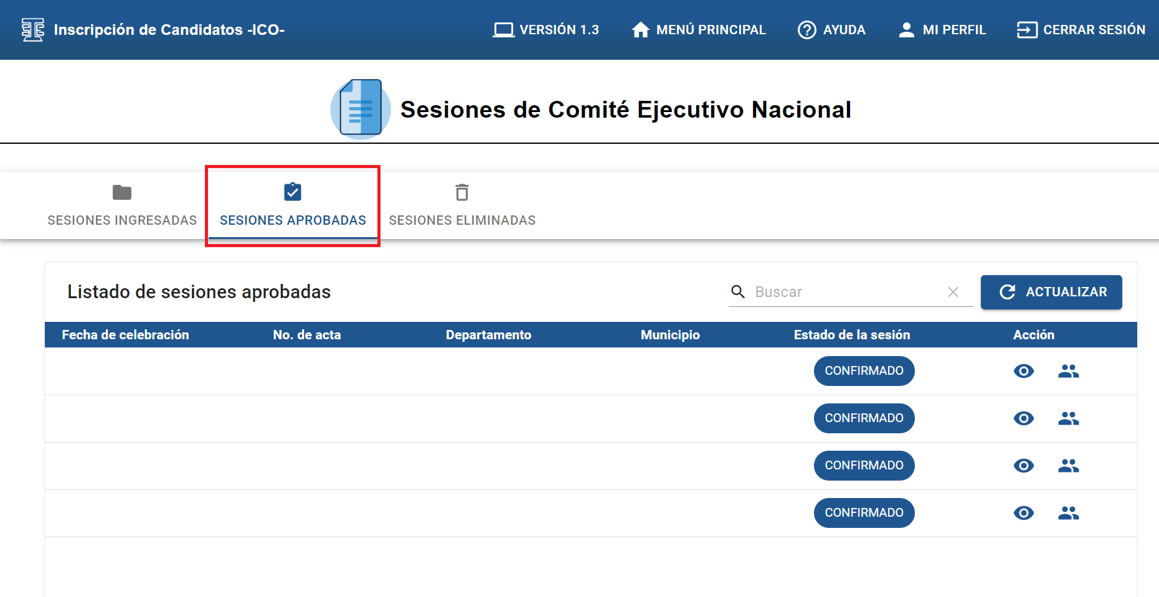Go to Menú Principal
This screenshot has height=597, width=1159.
click(698, 30)
